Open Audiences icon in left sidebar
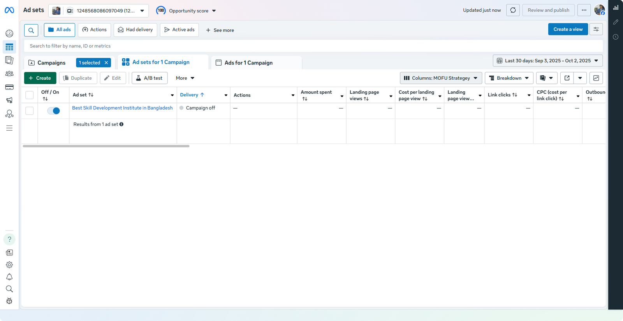623x321 pixels. pyautogui.click(x=9, y=73)
